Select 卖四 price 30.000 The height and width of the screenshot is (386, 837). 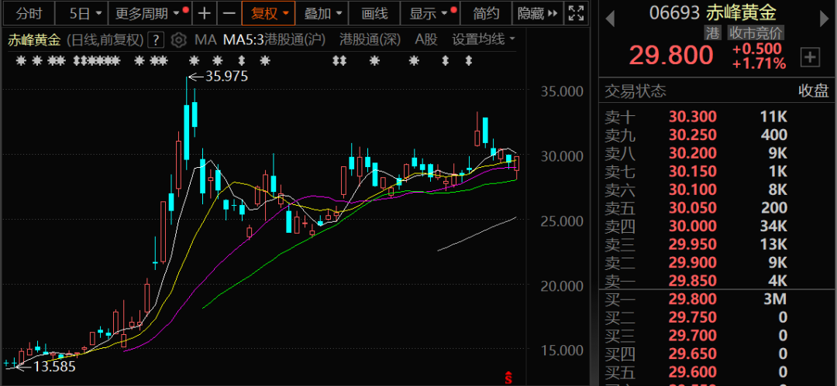(x=692, y=226)
